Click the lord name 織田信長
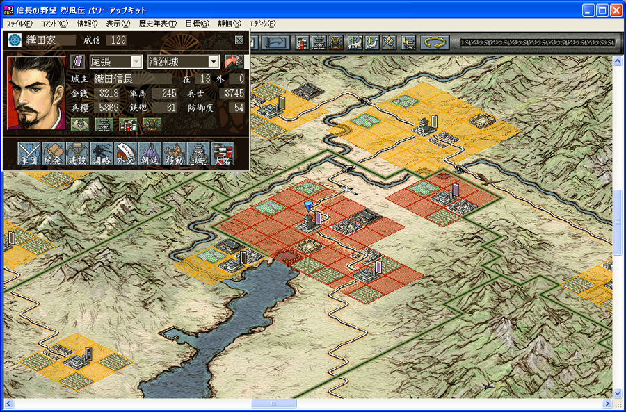626x412 pixels. [x=113, y=79]
